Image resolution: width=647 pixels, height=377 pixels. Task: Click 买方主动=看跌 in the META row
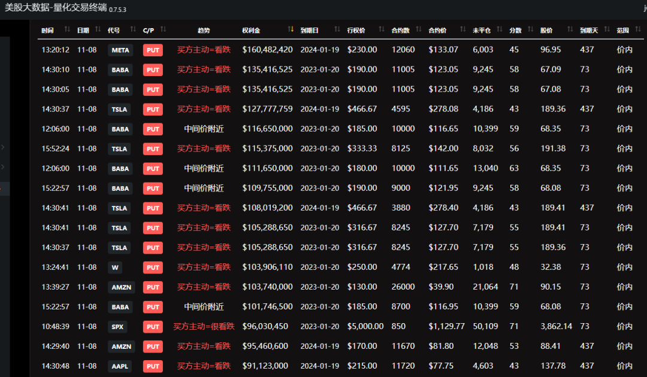pyautogui.click(x=204, y=50)
